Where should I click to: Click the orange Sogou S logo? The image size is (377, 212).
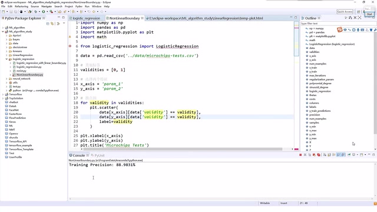pos(339,30)
